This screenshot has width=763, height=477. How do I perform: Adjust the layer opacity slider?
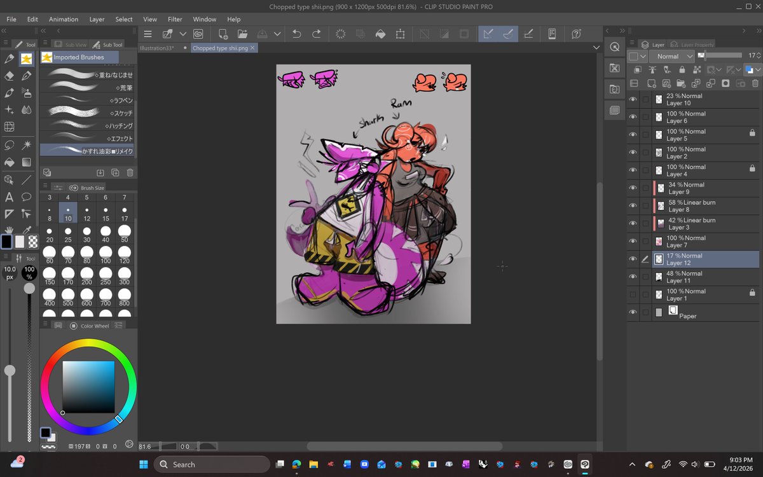point(720,56)
